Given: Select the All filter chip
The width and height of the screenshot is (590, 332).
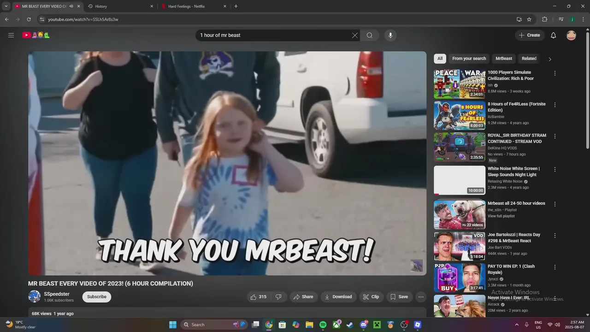Looking at the screenshot, I should coord(440,59).
